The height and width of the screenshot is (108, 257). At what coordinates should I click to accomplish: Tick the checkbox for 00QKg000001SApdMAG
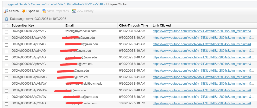tap(6, 51)
